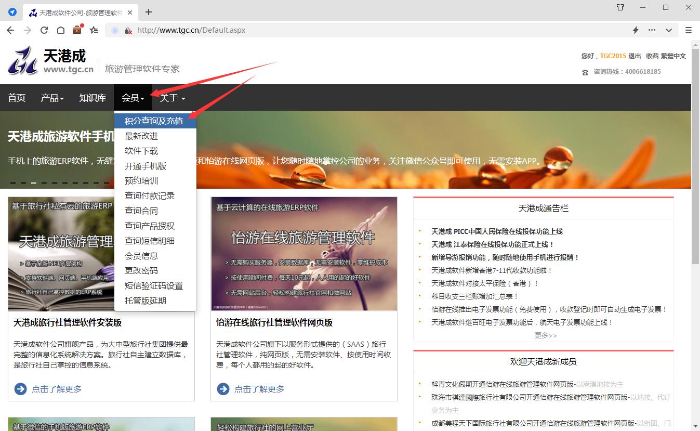Select 查询产品授权 menu entry
This screenshot has width=700, height=431.
coord(155,226)
